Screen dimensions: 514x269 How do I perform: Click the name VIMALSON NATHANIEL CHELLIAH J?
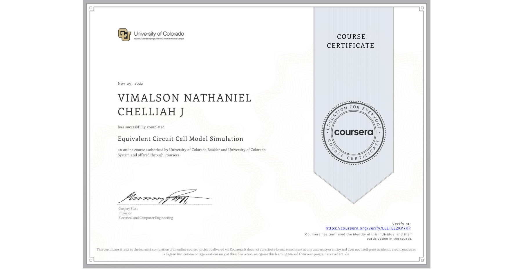click(184, 105)
